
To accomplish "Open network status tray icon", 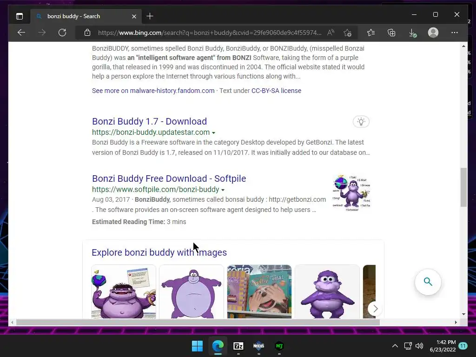I will pyautogui.click(x=408, y=346).
